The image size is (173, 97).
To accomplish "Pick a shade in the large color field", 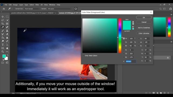I will point(100,36).
